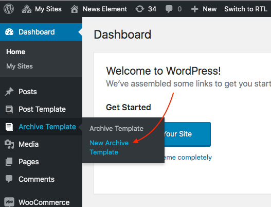The height and width of the screenshot is (207, 271).
Task: Select New Archive Template submenu item
Action: 109,147
